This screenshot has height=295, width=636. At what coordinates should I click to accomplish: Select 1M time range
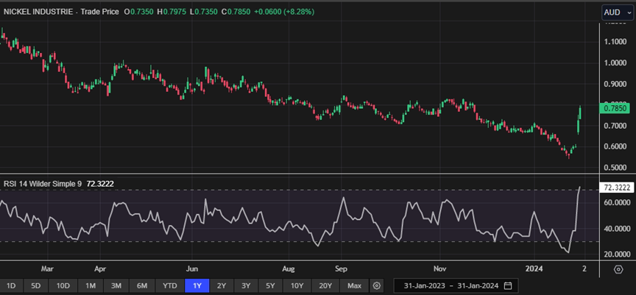click(x=91, y=285)
